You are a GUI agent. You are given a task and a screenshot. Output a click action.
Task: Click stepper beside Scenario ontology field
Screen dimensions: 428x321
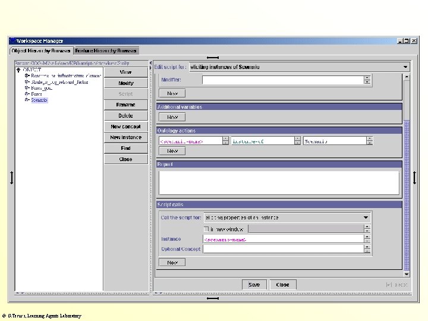coord(370,141)
